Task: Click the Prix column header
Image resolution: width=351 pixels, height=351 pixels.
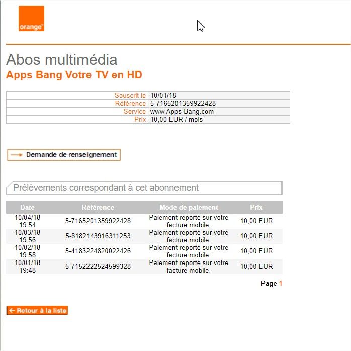Action: (256, 207)
